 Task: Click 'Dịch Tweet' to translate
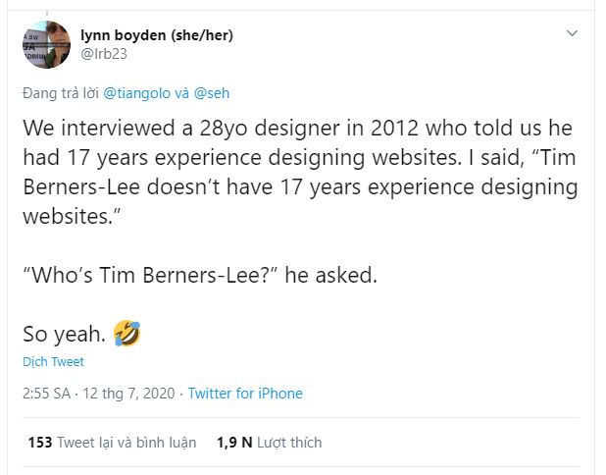click(53, 362)
